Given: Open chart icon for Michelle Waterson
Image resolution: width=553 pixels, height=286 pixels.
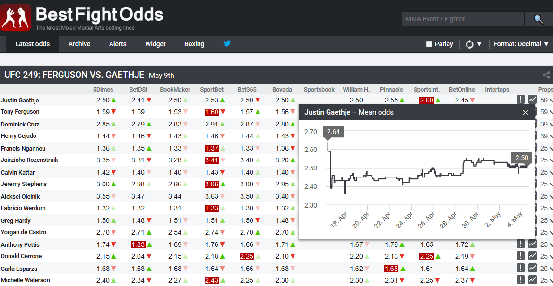Looking at the screenshot, I should pyautogui.click(x=533, y=280).
